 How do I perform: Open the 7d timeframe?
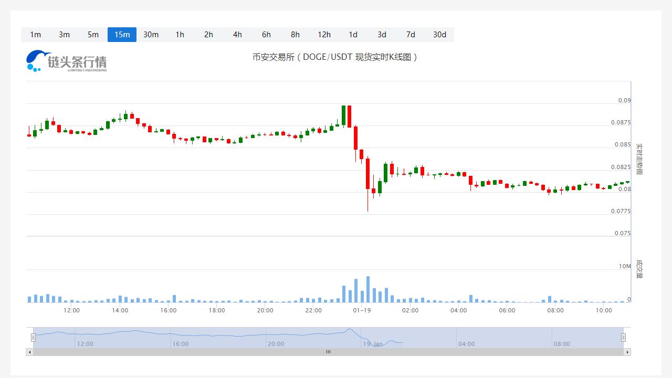[411, 35]
